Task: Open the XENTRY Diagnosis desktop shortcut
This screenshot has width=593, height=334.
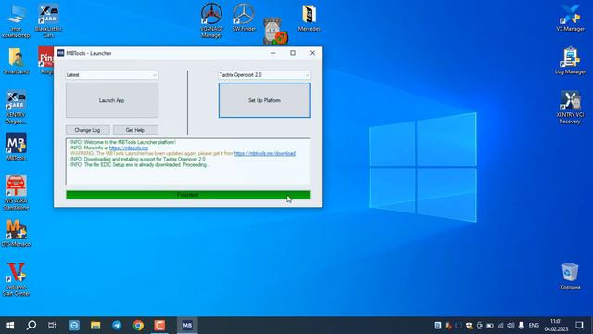Action: [x=16, y=108]
